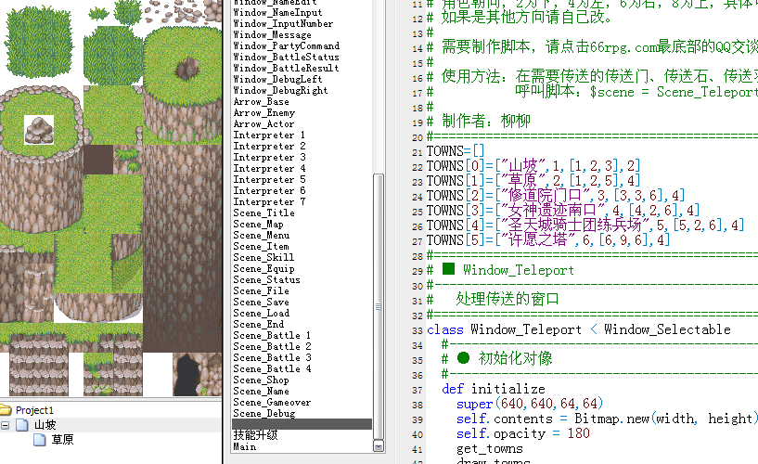Select the cave entrance tile
Viewport: 758px width, 464px height.
[188, 375]
